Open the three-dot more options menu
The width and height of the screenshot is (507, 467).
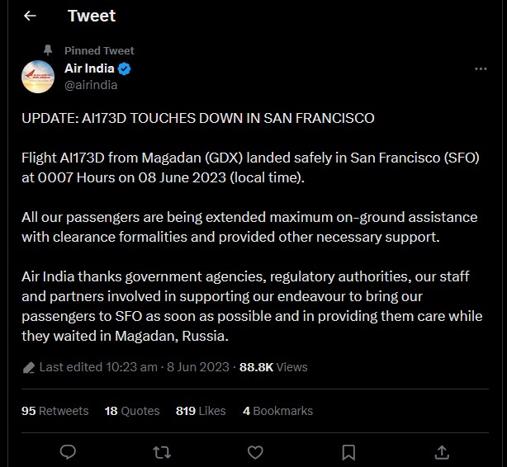(x=481, y=68)
